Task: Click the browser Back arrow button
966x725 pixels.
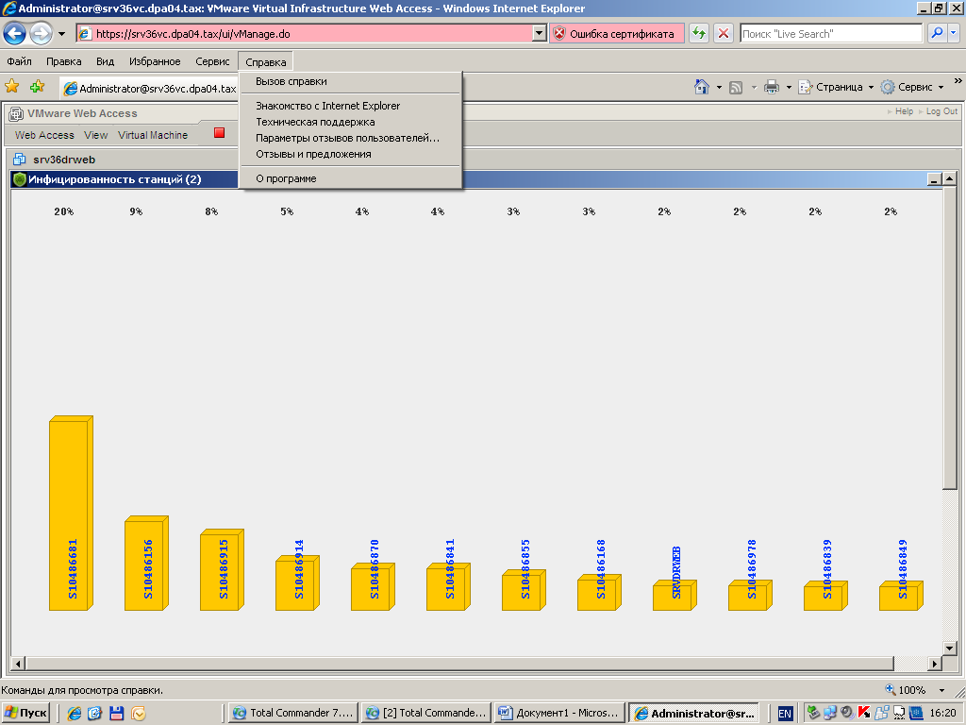Action: (15, 34)
